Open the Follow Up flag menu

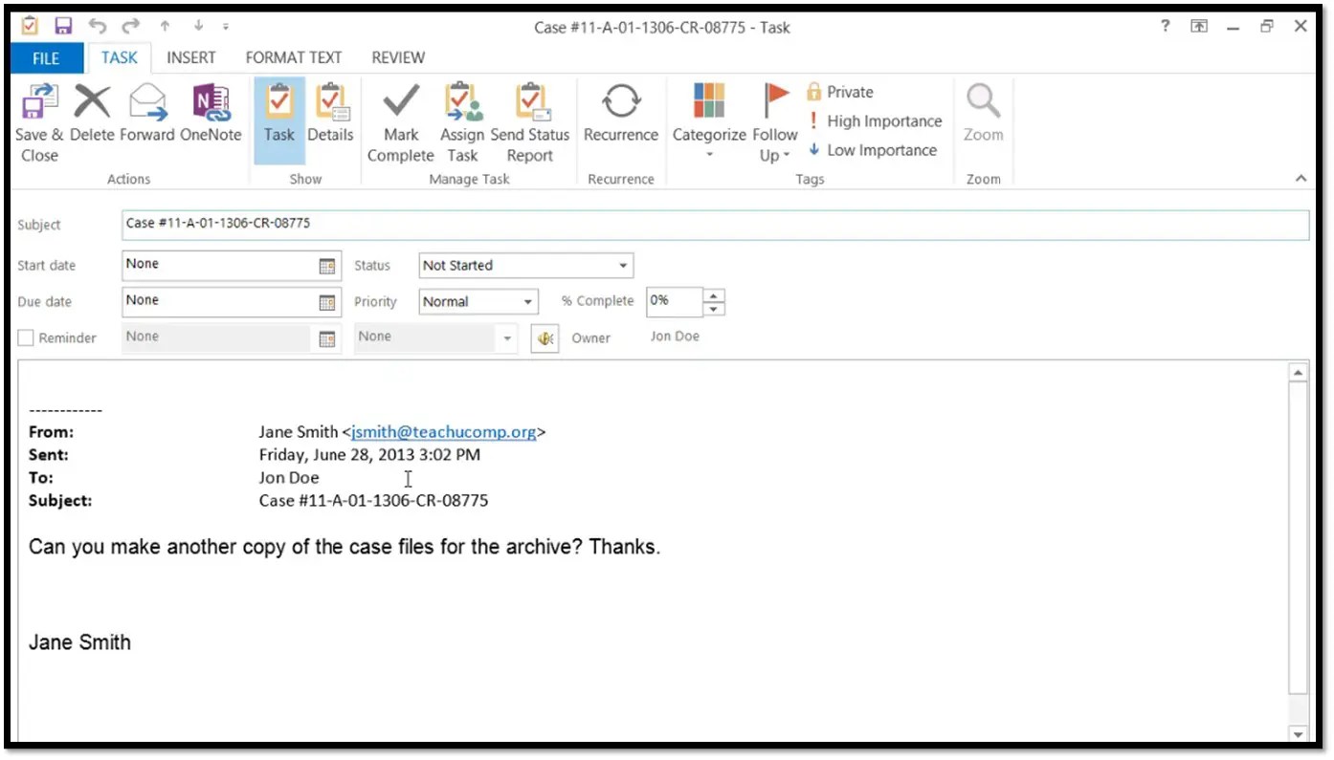pos(775,121)
